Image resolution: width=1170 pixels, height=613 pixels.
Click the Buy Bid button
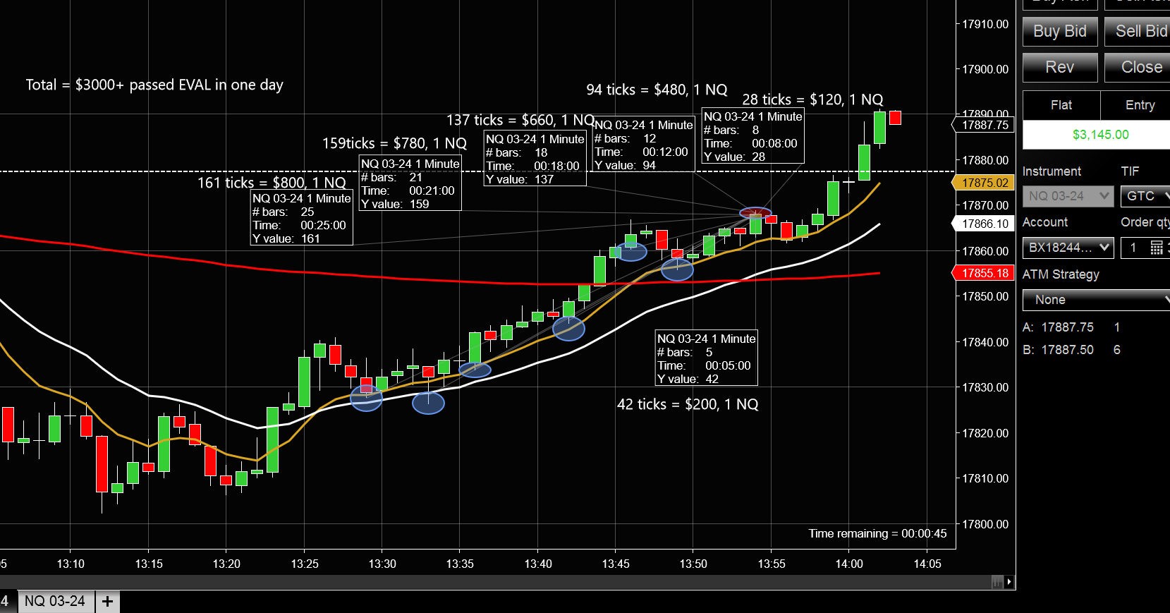(x=1060, y=31)
